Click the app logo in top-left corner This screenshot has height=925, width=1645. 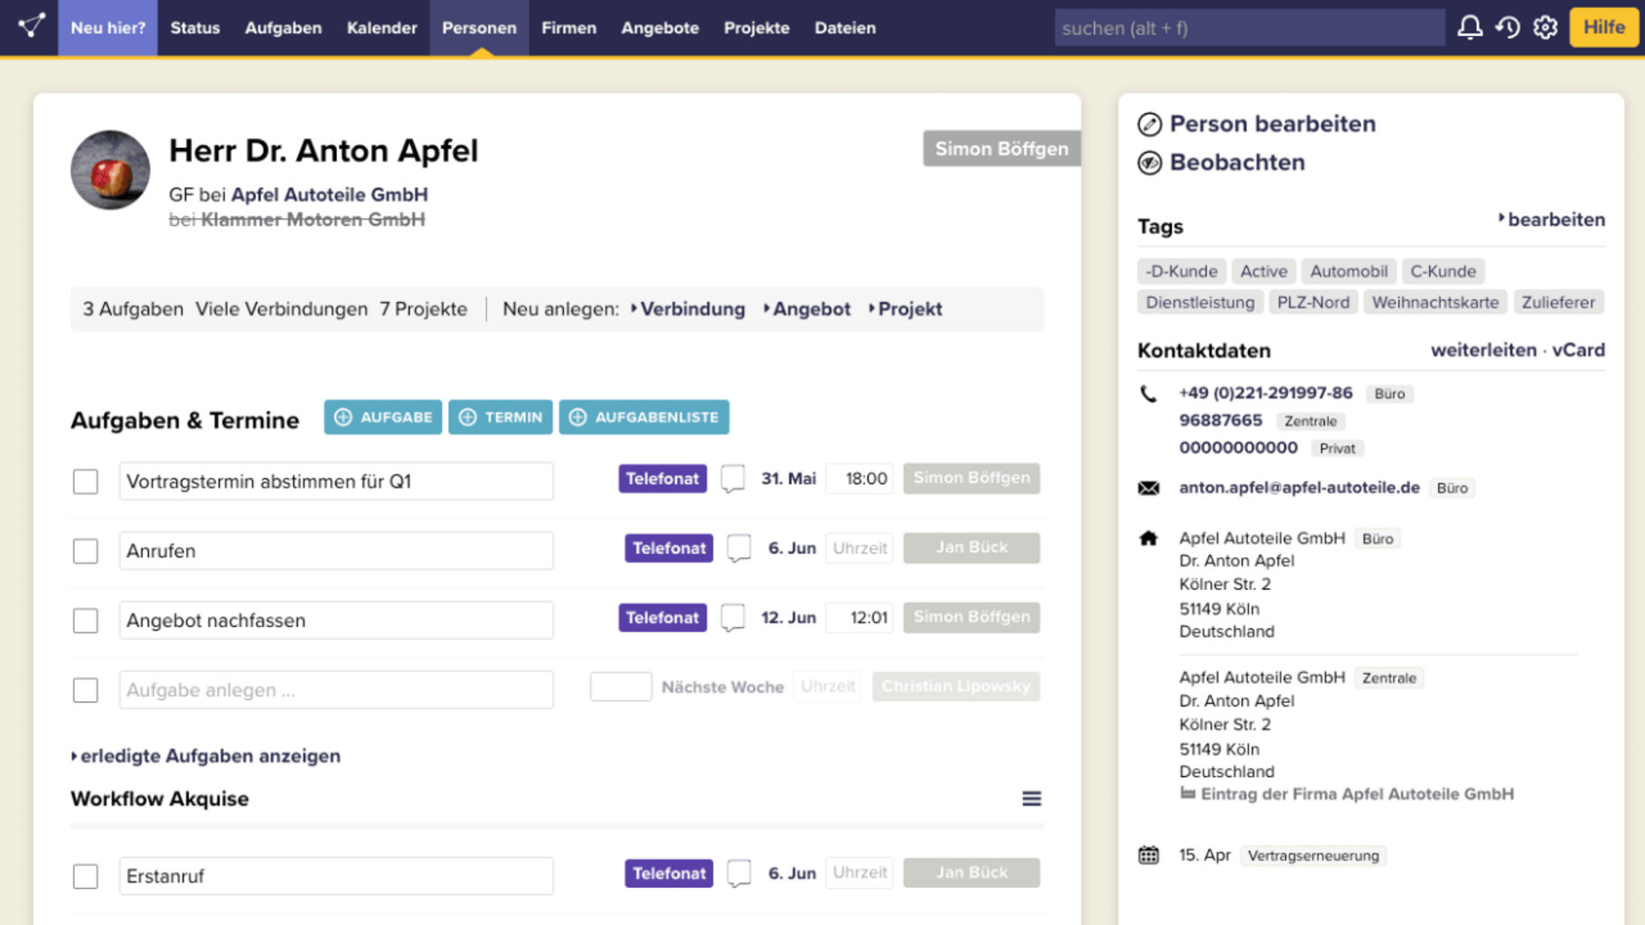pos(31,27)
